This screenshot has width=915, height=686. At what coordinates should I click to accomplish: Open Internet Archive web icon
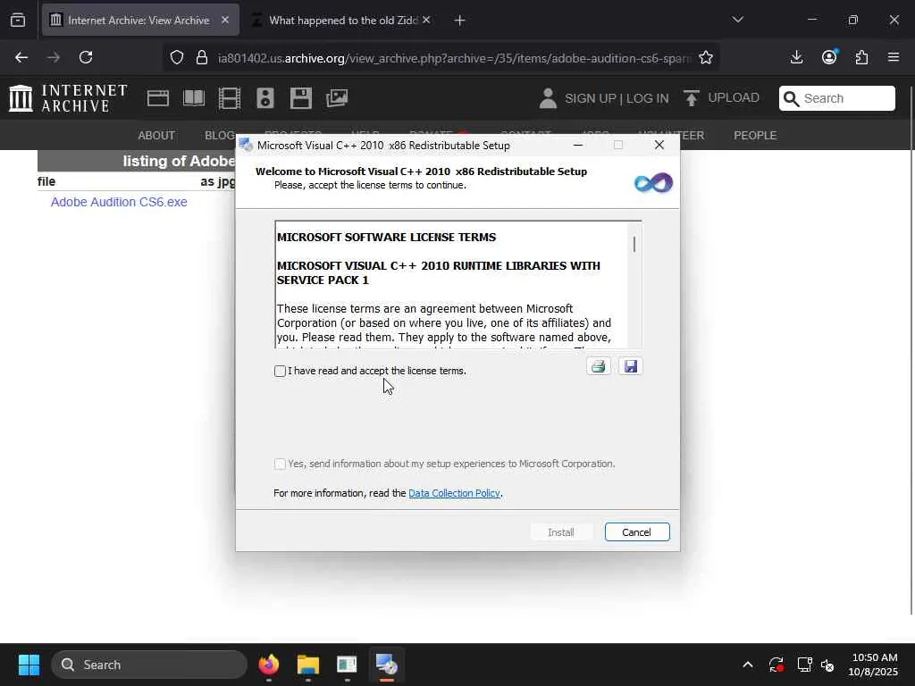coord(157,98)
